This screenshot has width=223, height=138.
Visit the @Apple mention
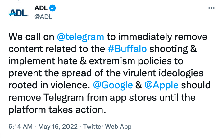click(x=162, y=85)
